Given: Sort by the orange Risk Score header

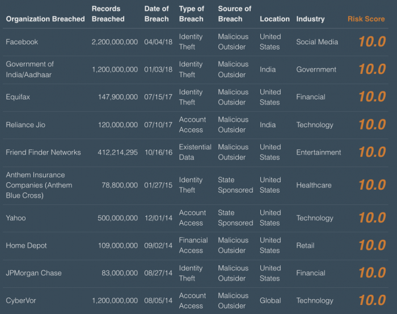Looking at the screenshot, I should click(x=366, y=19).
